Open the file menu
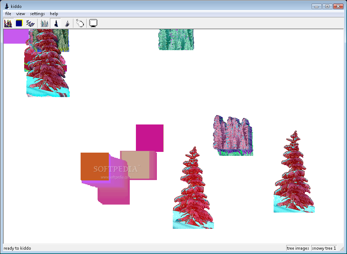Screen dimensions: 347x254 pos(8,14)
